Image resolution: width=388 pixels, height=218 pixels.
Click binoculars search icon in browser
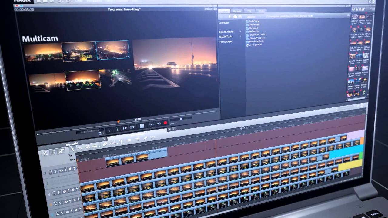click(240, 16)
